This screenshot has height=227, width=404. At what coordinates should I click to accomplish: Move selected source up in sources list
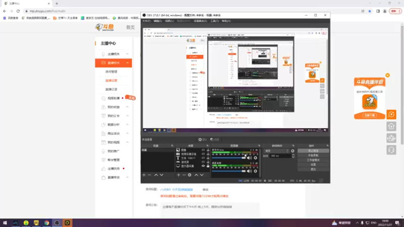pos(196,175)
